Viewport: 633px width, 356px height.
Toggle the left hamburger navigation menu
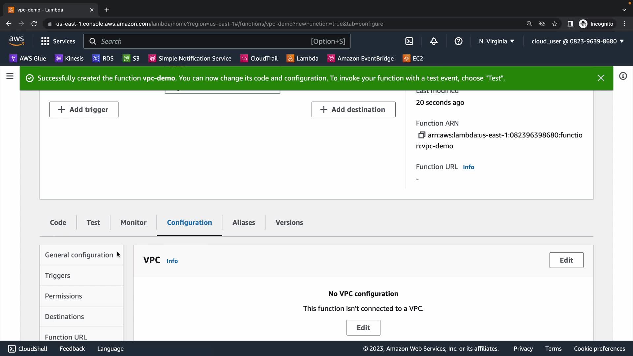coord(10,76)
